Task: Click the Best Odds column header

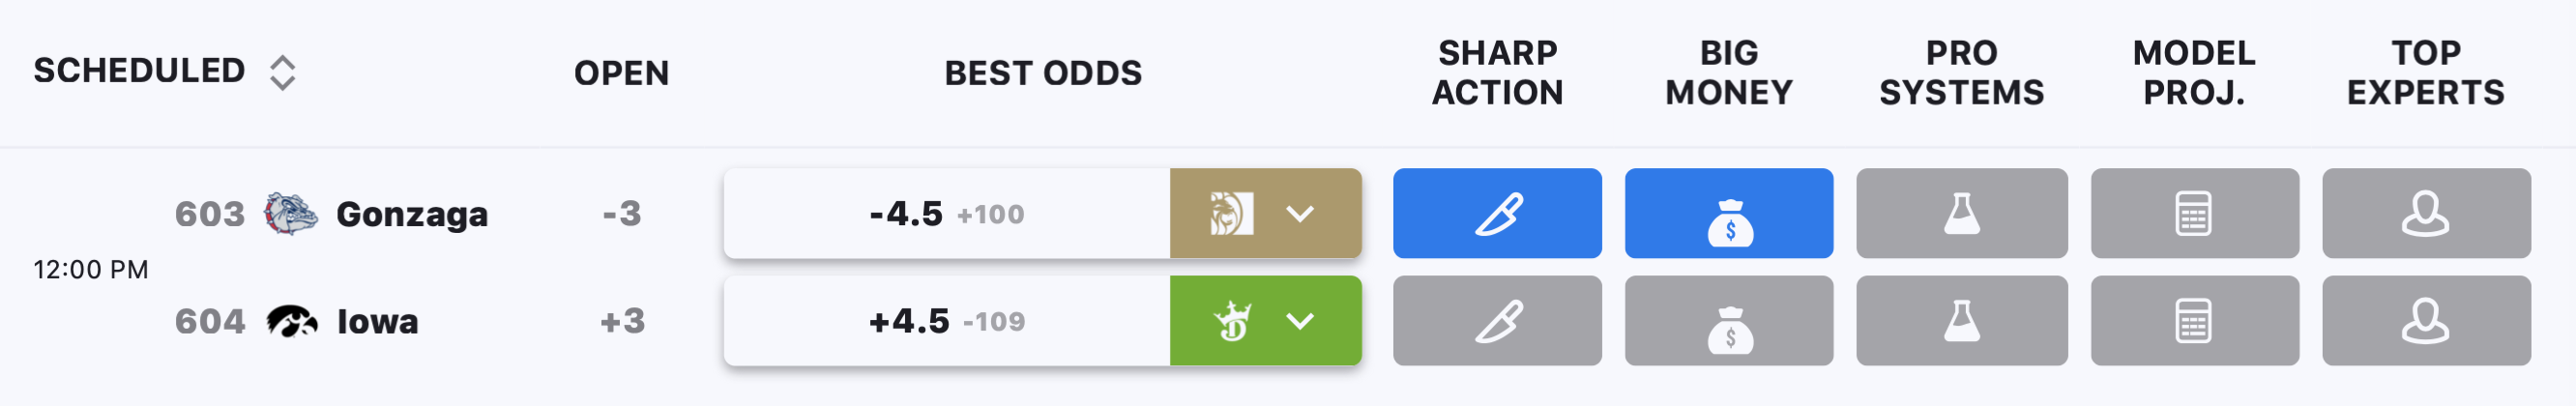Action: click(x=1043, y=73)
